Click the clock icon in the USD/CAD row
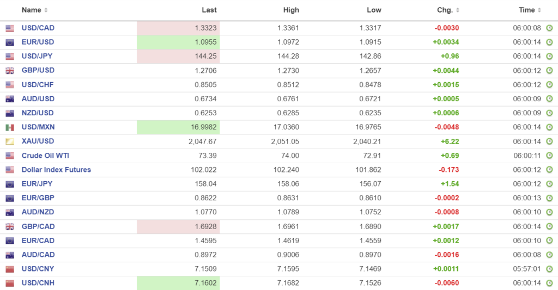The image size is (558, 290). click(x=549, y=28)
